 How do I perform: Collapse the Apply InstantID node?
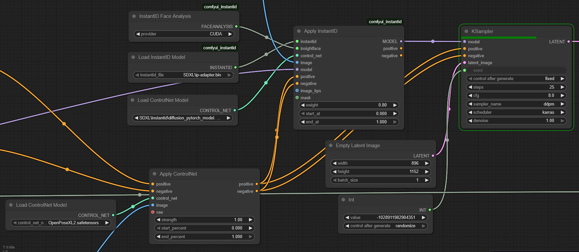coord(299,31)
